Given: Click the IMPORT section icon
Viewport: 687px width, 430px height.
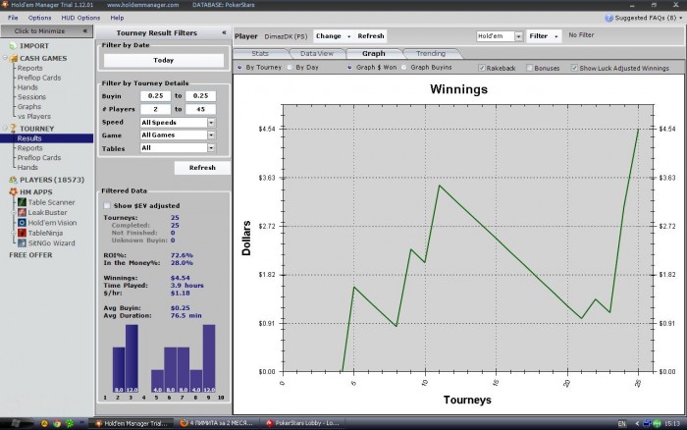Looking at the screenshot, I should pyautogui.click(x=13, y=45).
